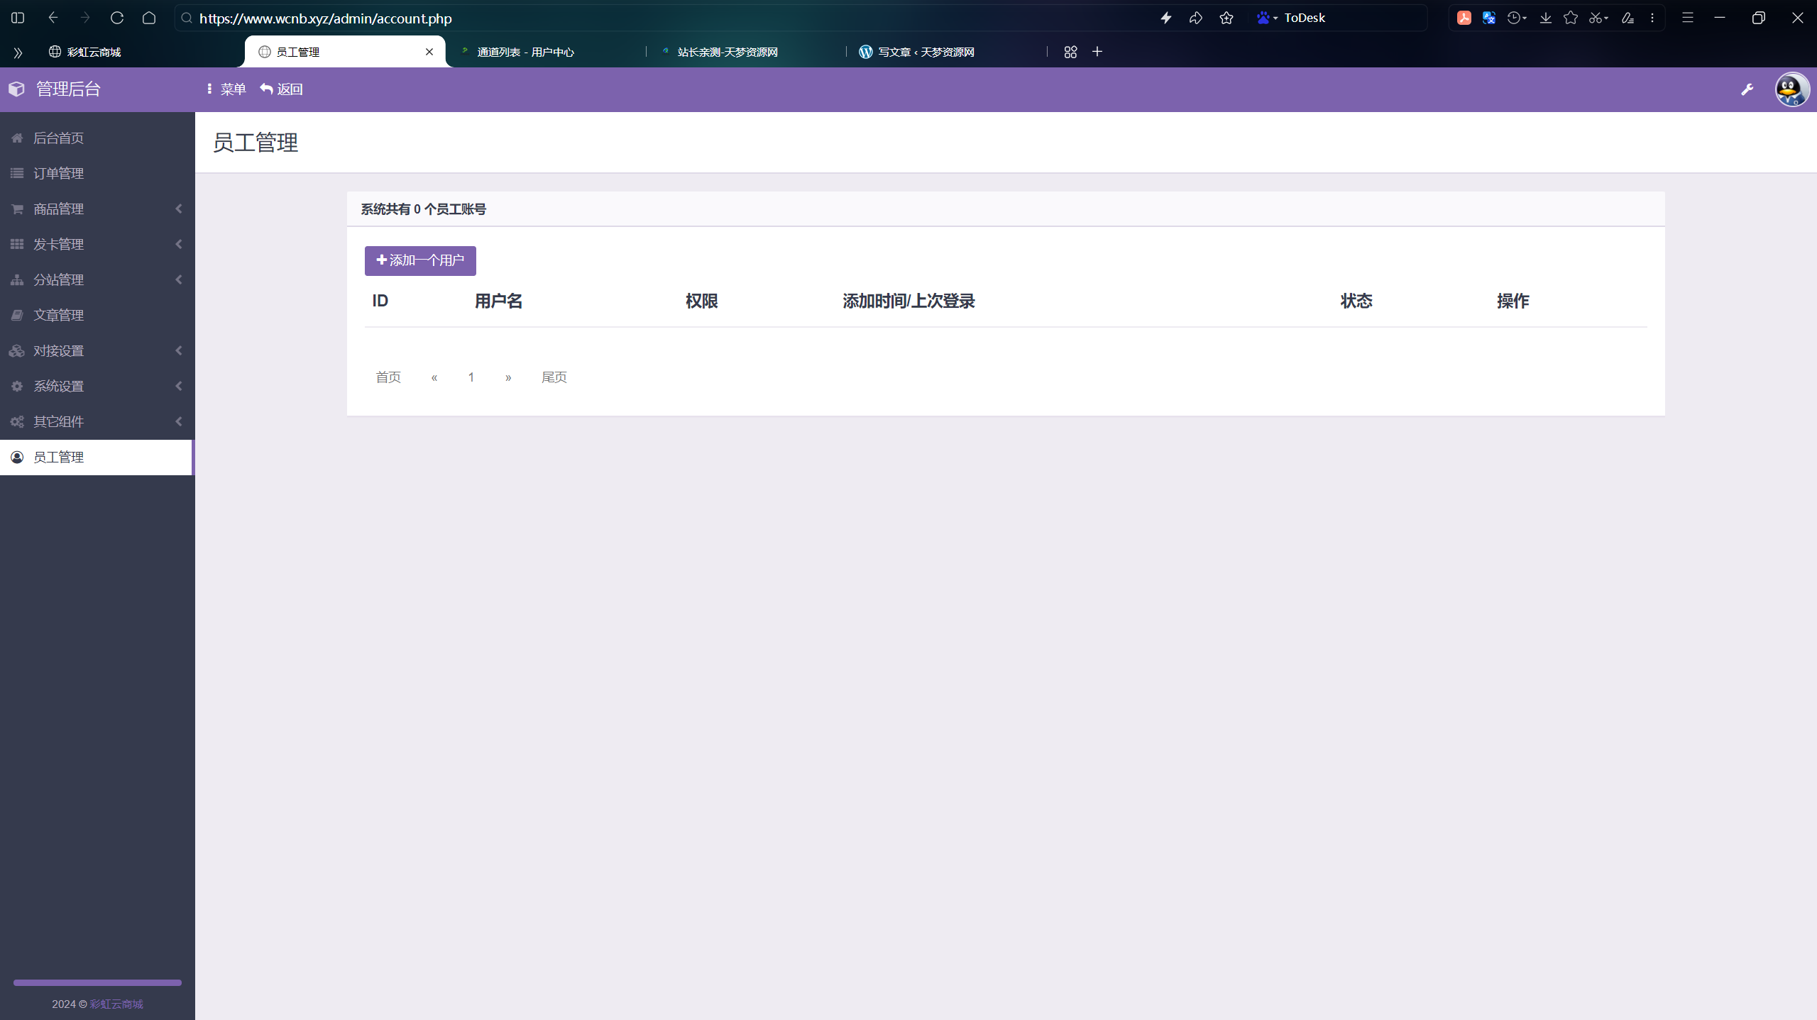Click the « previous page link
The height and width of the screenshot is (1020, 1817).
pos(434,377)
